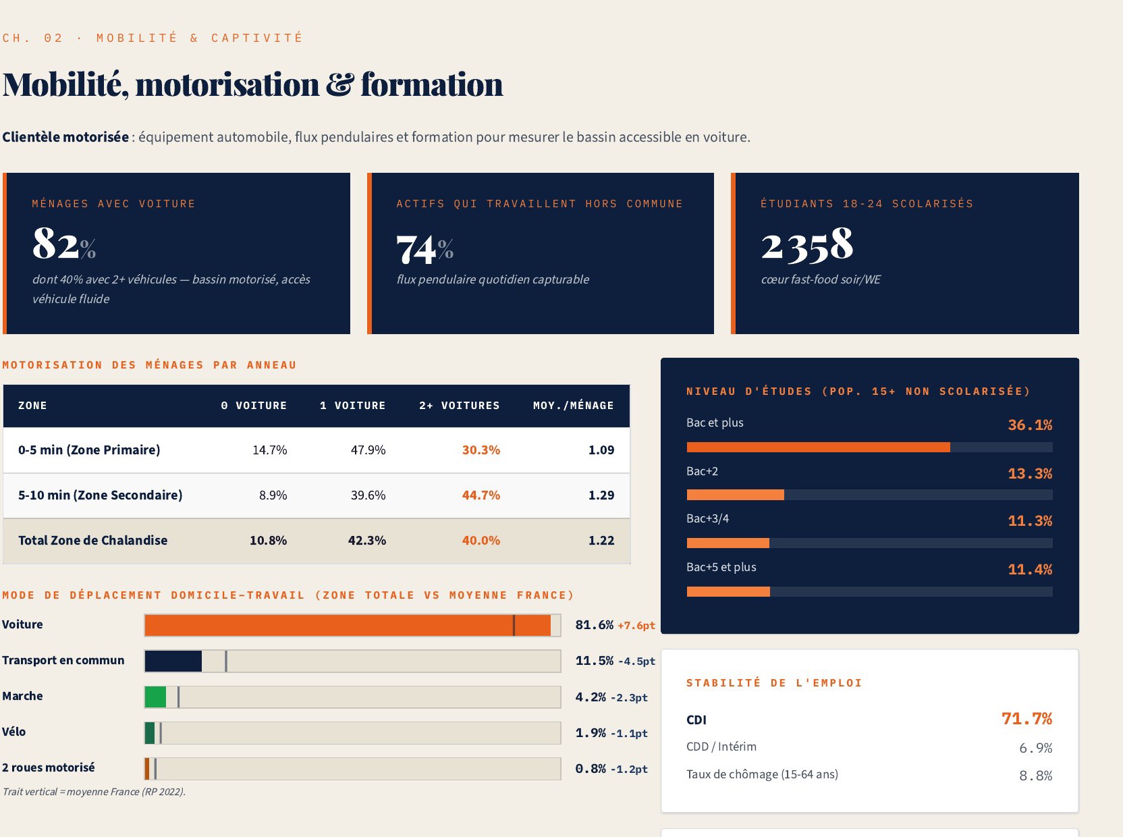Screen dimensions: 1123x837
Task: Click the 'Bac+5 et plus' label
Action: [x=721, y=567]
